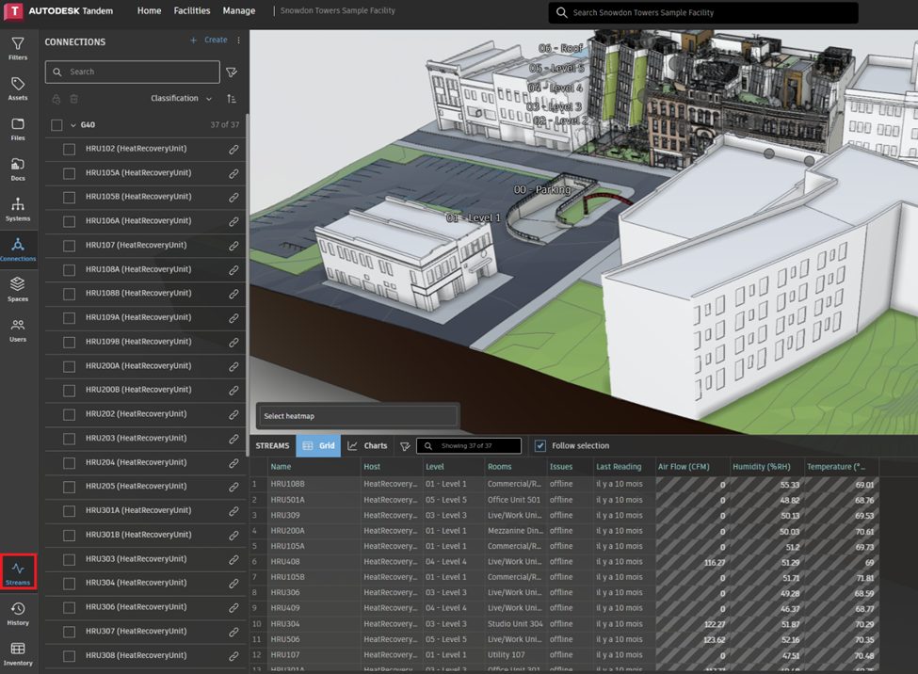Open the Filters panel in sidebar
This screenshot has width=918, height=674.
(18, 48)
